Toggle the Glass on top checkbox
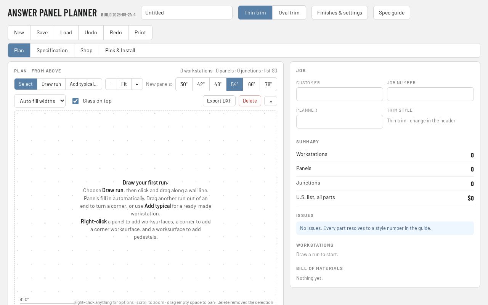The image size is (488, 305). coord(75,101)
